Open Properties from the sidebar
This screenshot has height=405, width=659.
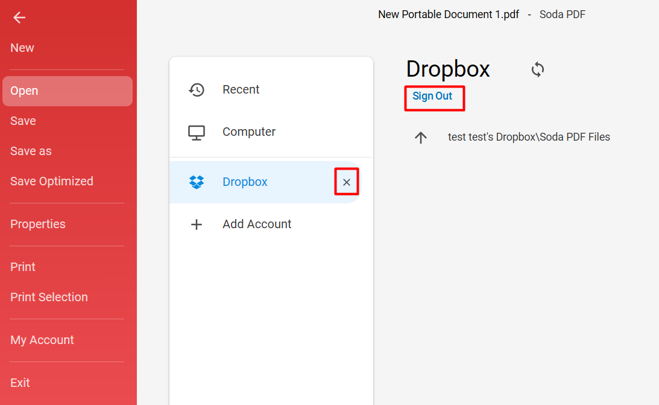pyautogui.click(x=38, y=224)
